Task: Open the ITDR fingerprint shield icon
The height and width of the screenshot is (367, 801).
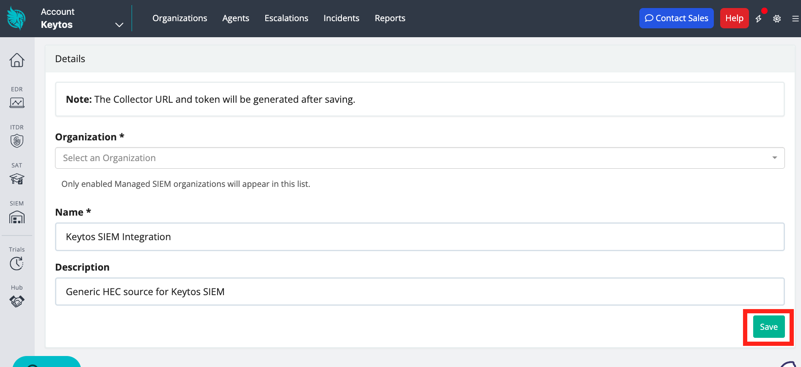Action: [x=17, y=141]
